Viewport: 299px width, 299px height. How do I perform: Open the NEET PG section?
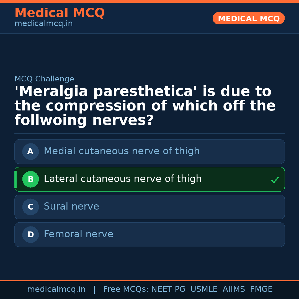168,289
